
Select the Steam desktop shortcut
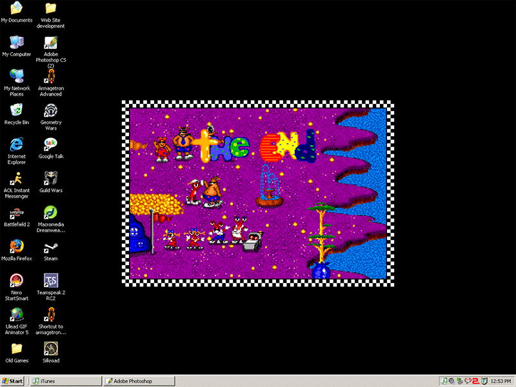point(51,247)
